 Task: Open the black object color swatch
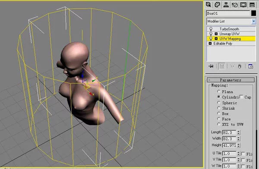click(x=253, y=13)
